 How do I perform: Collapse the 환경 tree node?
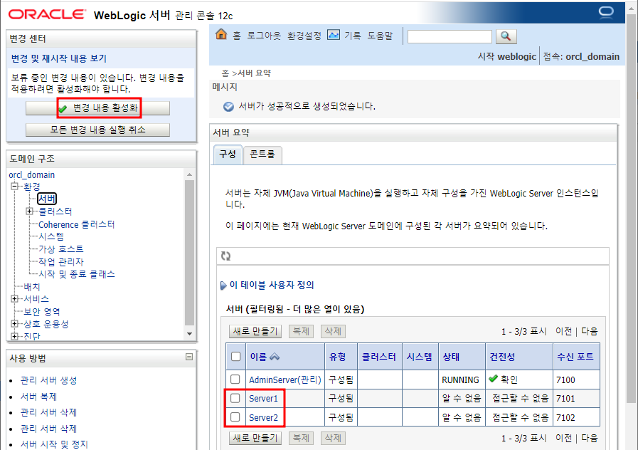(15, 186)
